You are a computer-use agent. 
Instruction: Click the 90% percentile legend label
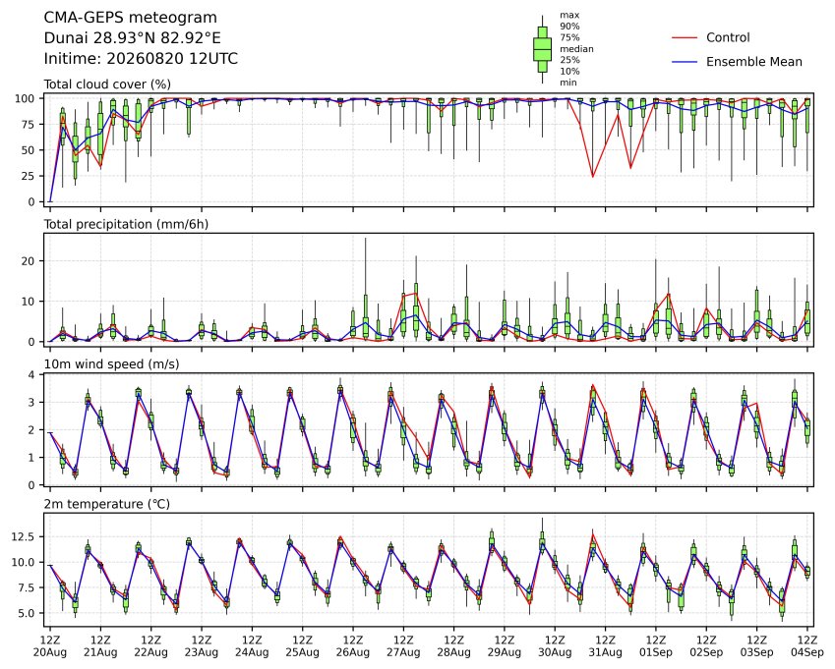coord(569,27)
